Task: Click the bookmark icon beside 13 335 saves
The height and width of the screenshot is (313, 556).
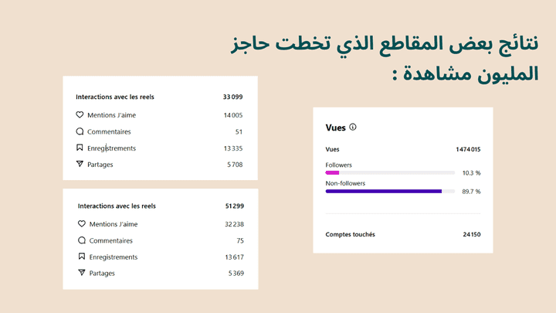Action: (80, 148)
